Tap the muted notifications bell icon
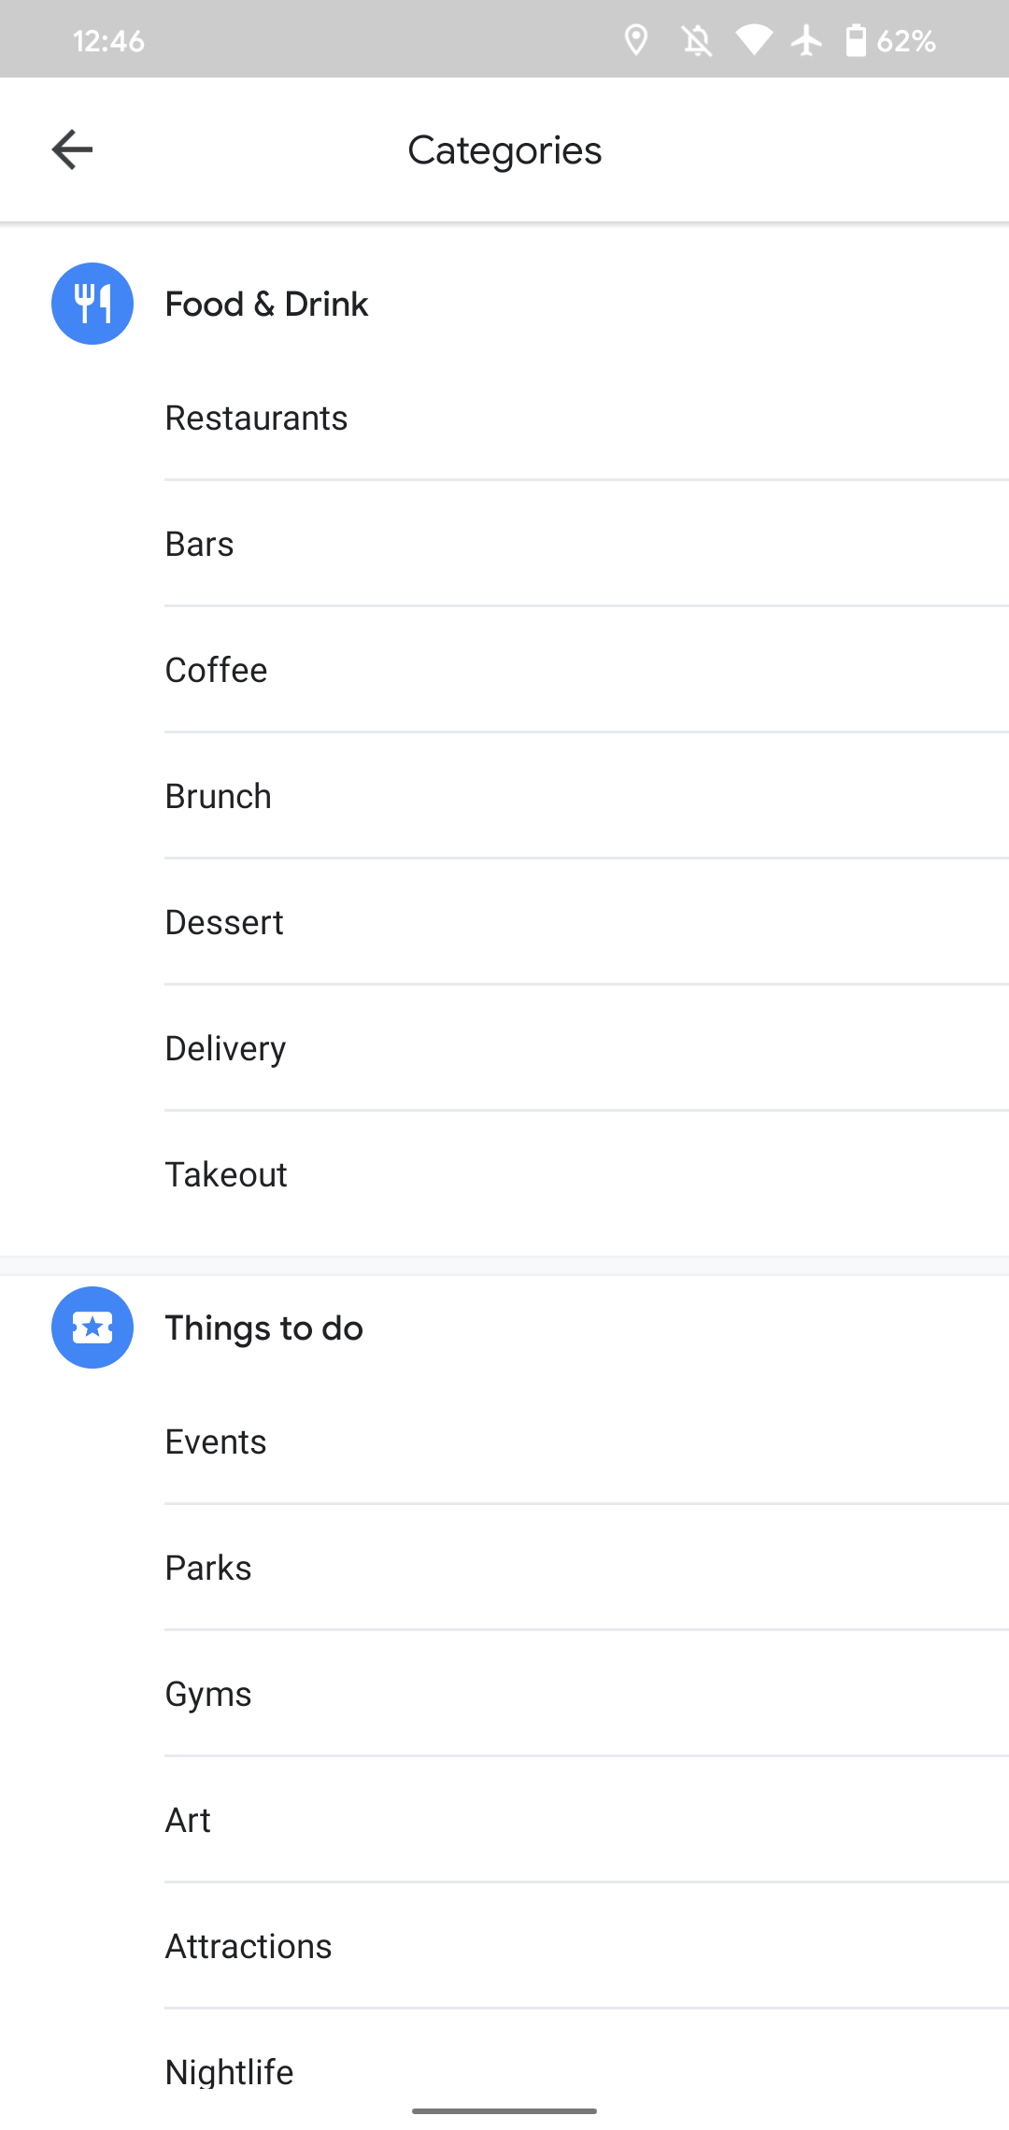The image size is (1009, 2130). [696, 40]
